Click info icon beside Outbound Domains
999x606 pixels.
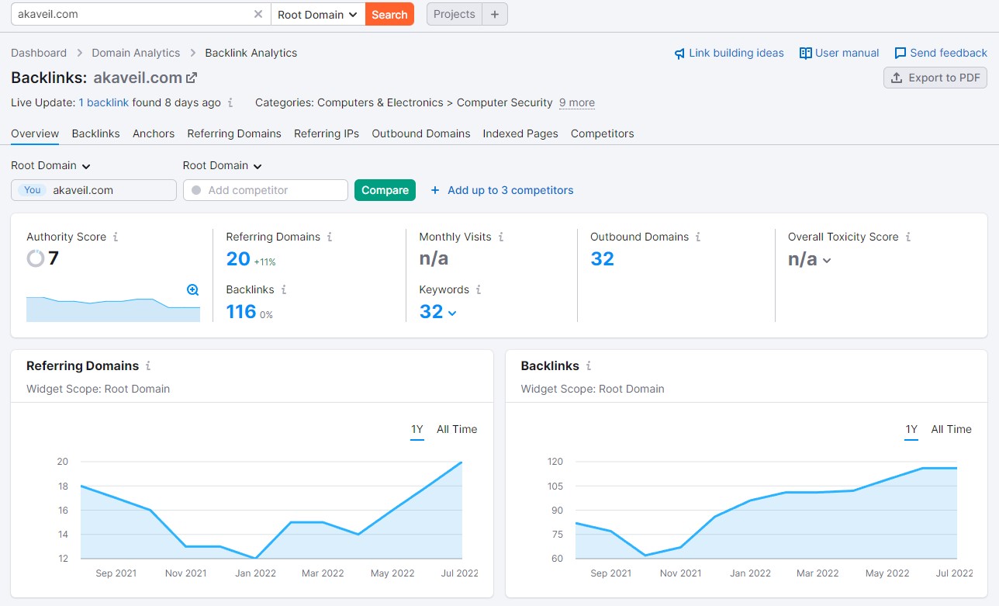click(698, 237)
